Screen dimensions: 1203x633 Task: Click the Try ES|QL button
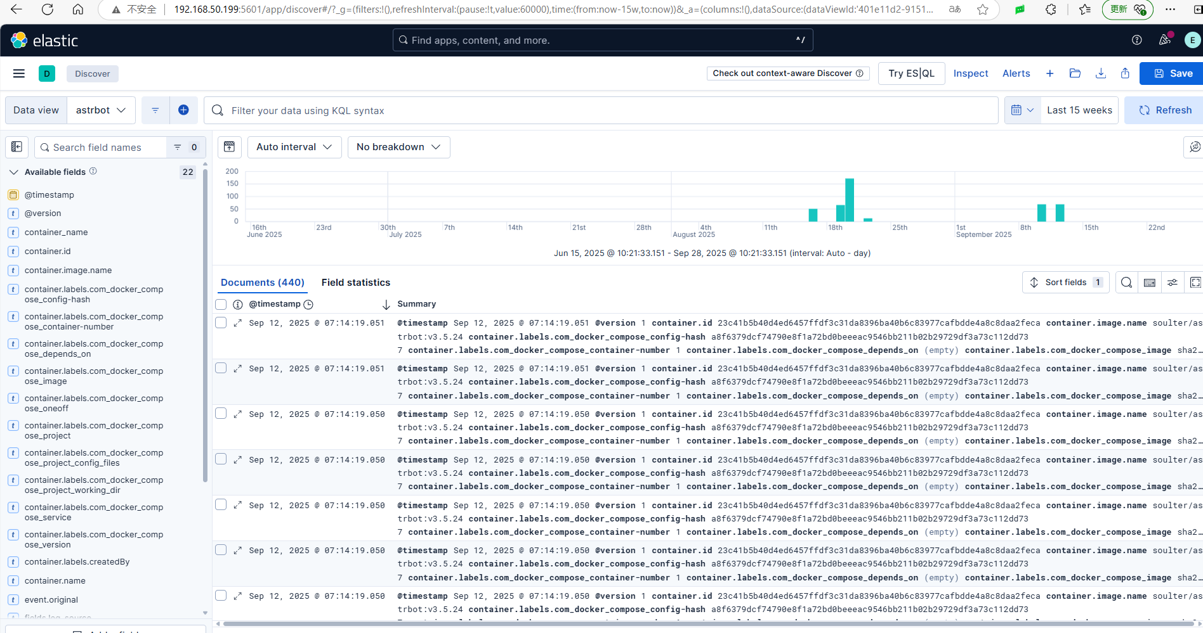point(911,74)
